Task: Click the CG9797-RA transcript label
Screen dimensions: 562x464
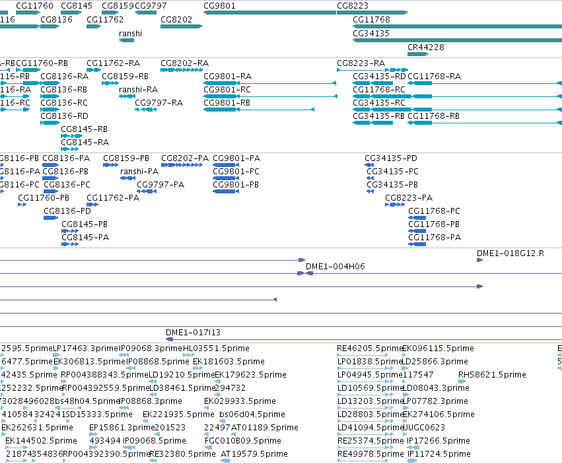Action: [158, 103]
